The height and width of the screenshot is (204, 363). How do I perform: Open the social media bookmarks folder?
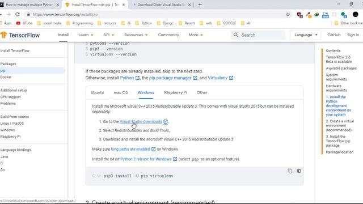point(49,23)
